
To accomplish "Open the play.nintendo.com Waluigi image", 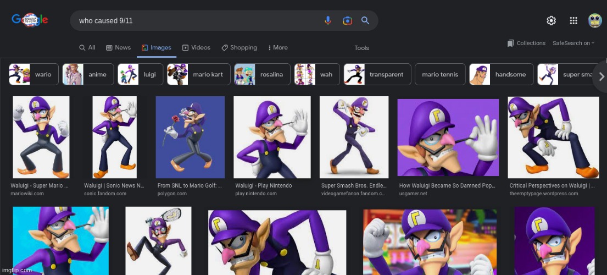I will pos(272,137).
